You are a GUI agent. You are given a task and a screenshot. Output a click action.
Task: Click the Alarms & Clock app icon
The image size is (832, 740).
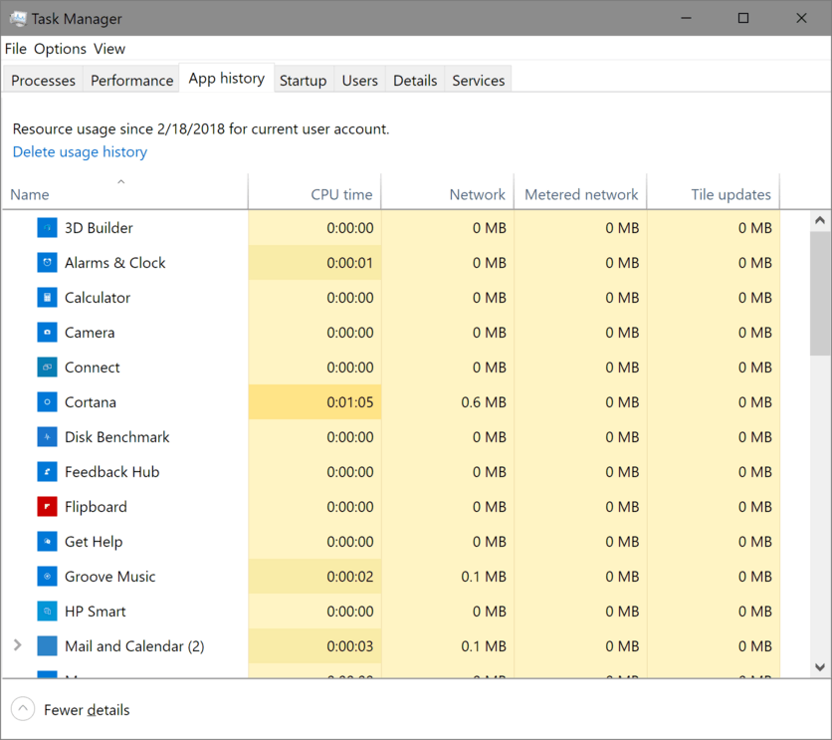tap(47, 262)
